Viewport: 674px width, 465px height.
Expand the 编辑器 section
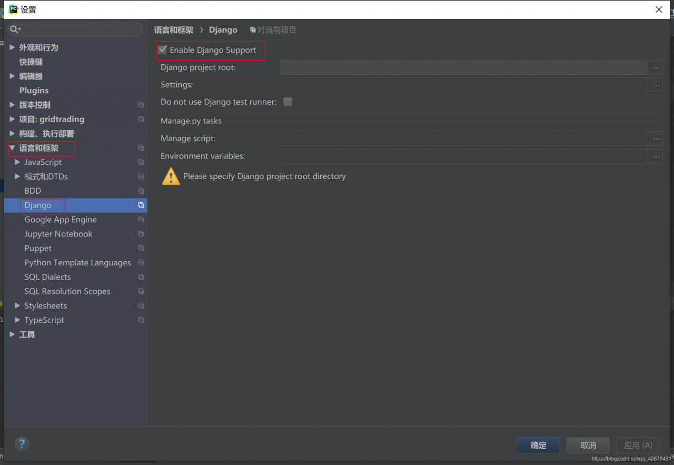pyautogui.click(x=12, y=76)
